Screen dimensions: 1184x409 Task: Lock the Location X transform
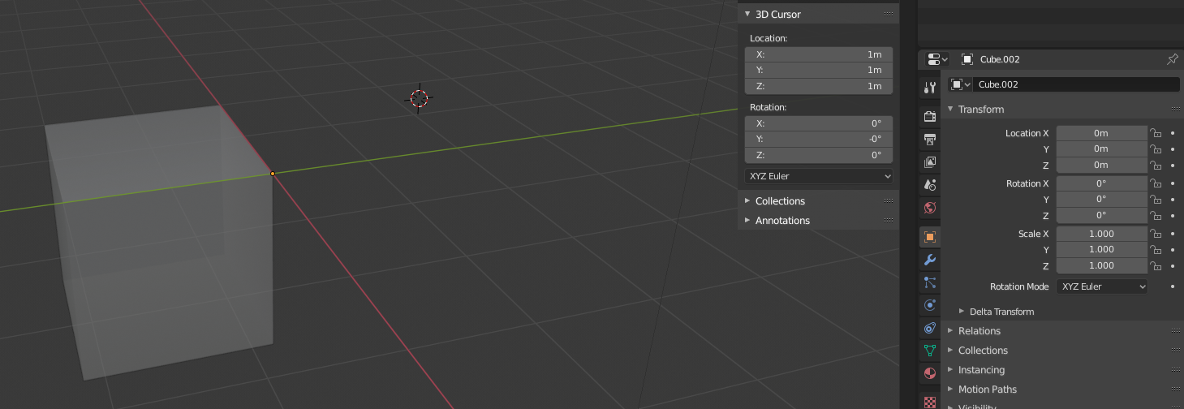(1156, 133)
